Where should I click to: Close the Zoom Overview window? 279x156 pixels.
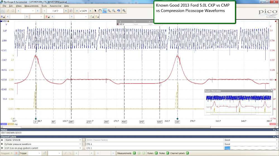click(271, 91)
